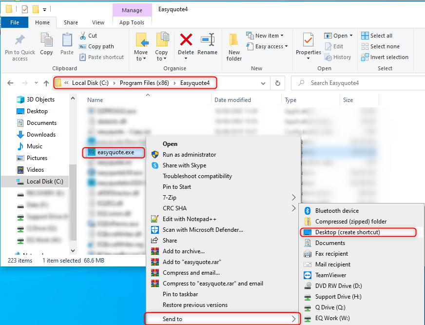Viewport: 425px width, 325px height.
Task: Click Invert selection in the ribbon
Action: [x=385, y=57]
